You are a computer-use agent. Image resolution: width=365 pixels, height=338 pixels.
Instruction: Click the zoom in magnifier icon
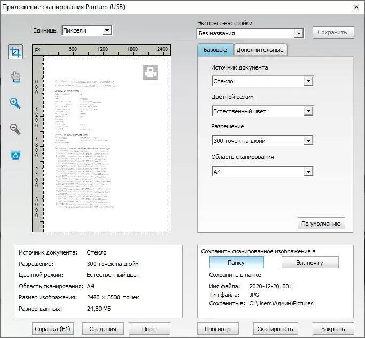[x=15, y=103]
